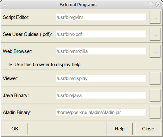The width and height of the screenshot is (163, 137).
Task: Click the 'Web Browser:' label
Action: [17, 51]
